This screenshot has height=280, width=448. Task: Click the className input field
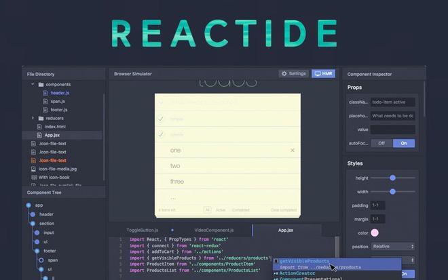[x=393, y=102]
